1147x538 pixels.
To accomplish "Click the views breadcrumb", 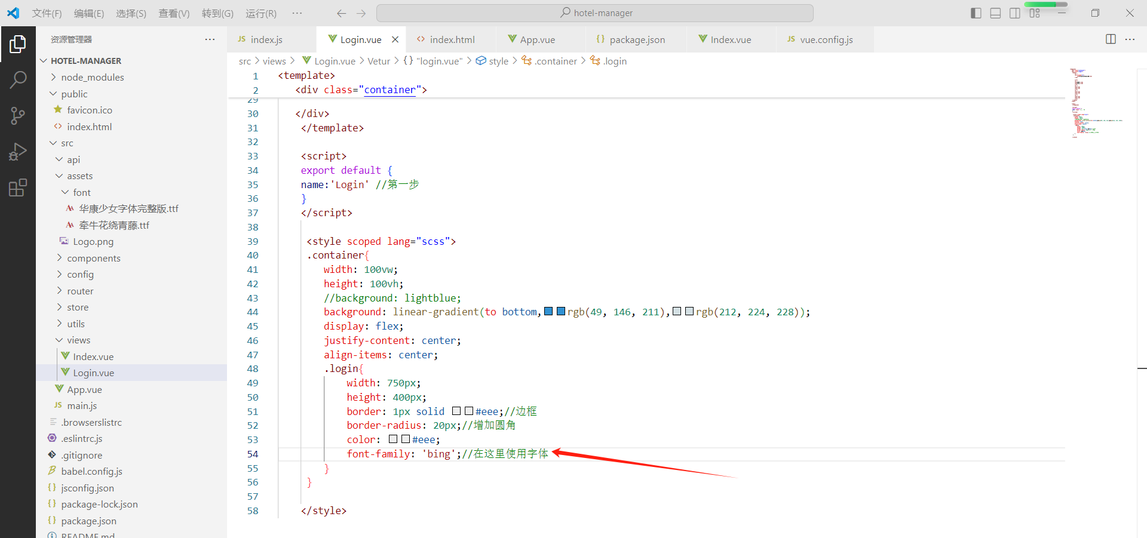I will click(x=274, y=61).
